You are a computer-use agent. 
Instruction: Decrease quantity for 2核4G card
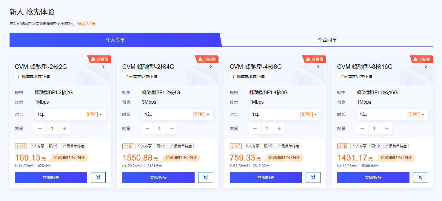coord(147,129)
